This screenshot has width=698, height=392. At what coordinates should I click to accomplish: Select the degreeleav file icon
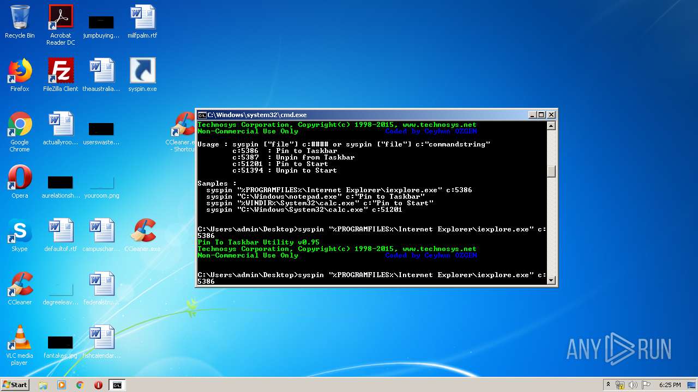coord(61,294)
